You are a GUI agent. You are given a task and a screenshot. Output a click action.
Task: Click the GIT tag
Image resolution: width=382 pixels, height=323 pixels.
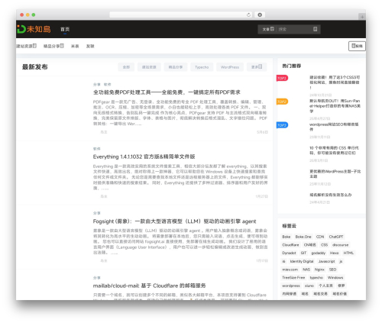tap(303, 253)
